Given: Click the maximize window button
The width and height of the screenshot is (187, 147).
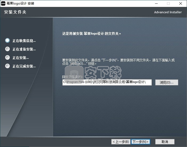Looking at the screenshot, I should tap(168, 3).
